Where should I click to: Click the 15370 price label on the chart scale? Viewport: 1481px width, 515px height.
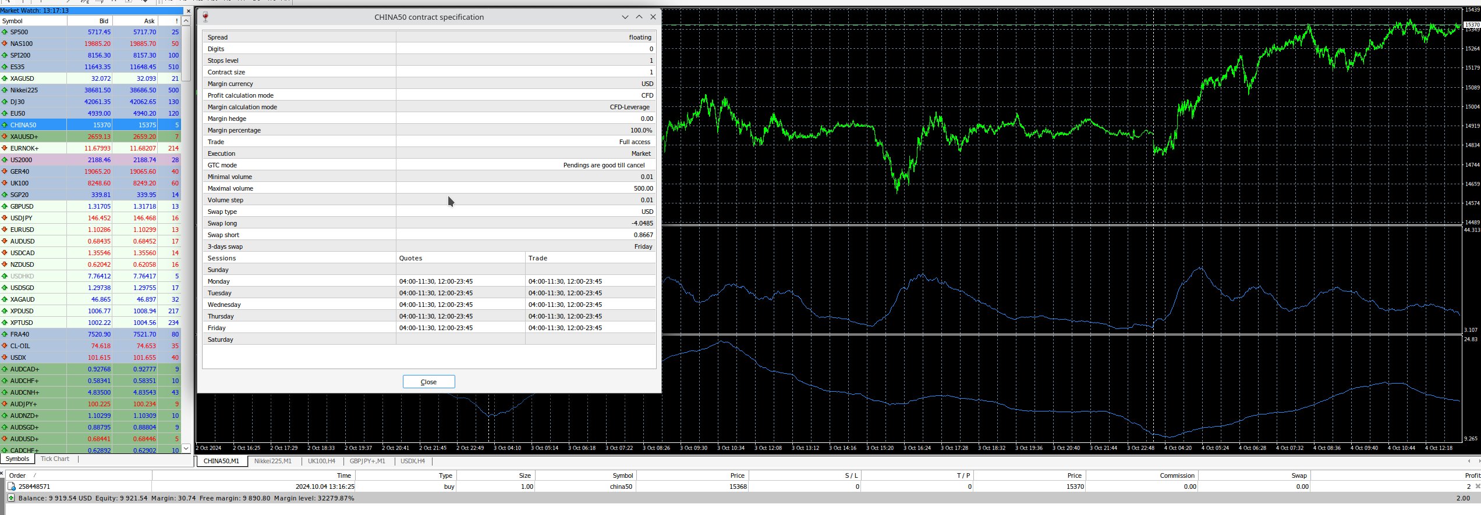point(1472,25)
